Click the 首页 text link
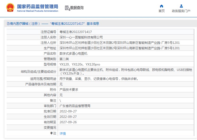197x140 pixels. (162, 11)
